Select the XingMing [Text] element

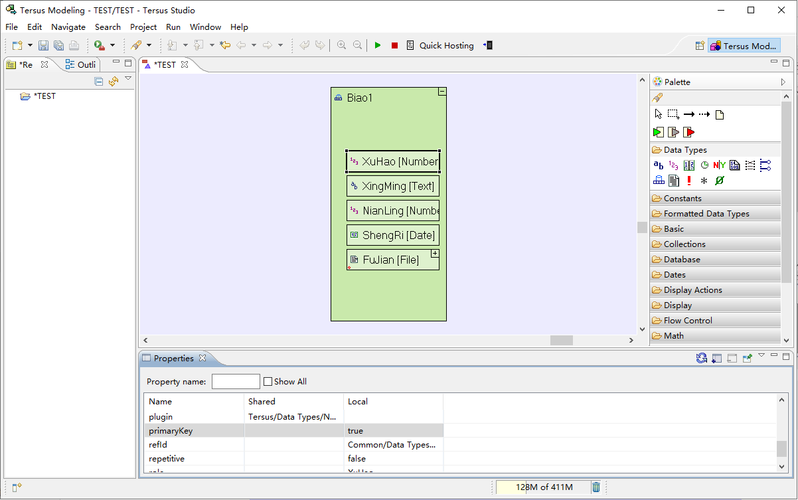(393, 186)
